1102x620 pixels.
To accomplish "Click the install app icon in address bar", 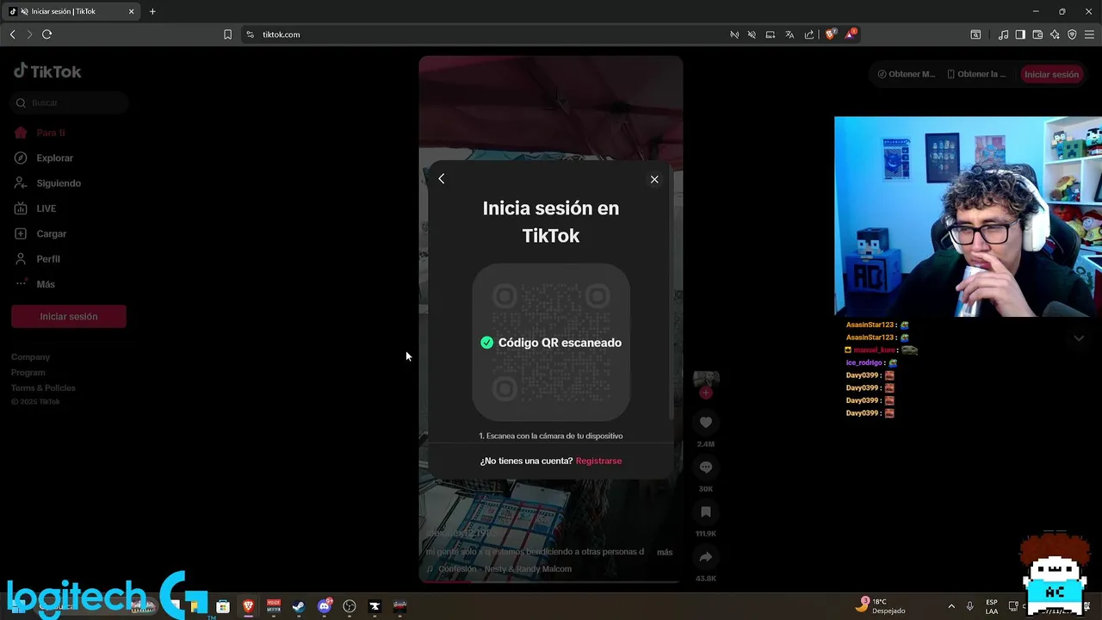I will pos(771,34).
